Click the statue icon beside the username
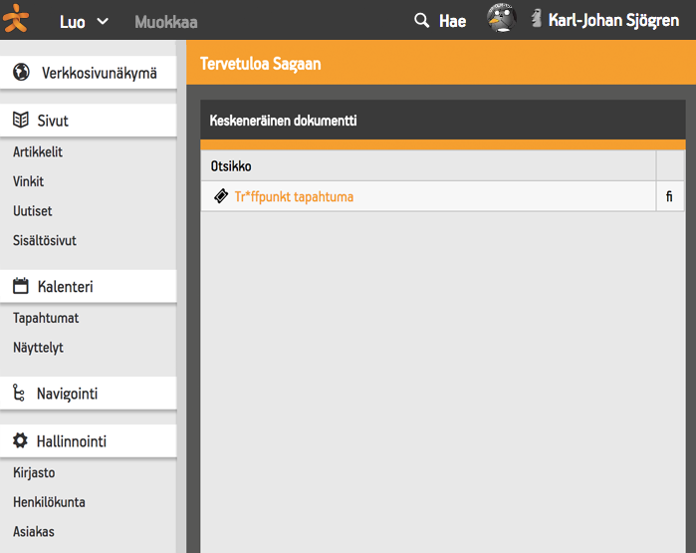The image size is (696, 553). 537,19
